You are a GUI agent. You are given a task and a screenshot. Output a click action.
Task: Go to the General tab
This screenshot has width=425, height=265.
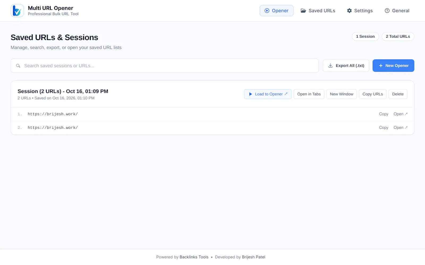pyautogui.click(x=397, y=11)
